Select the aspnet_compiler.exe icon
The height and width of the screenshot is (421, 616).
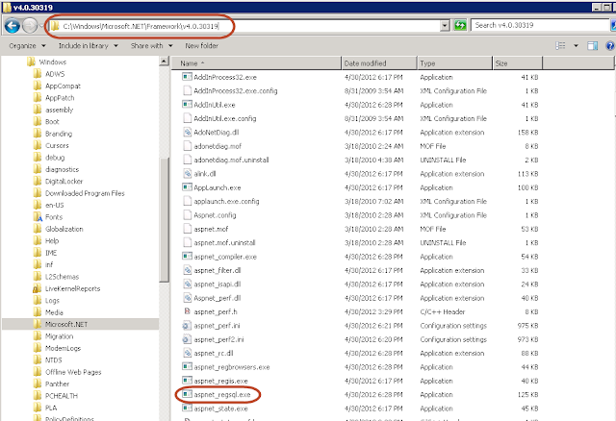(x=187, y=257)
